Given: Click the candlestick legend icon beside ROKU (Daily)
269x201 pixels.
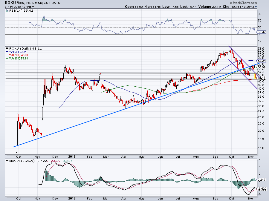Looking at the screenshot, I should pos(7,48).
